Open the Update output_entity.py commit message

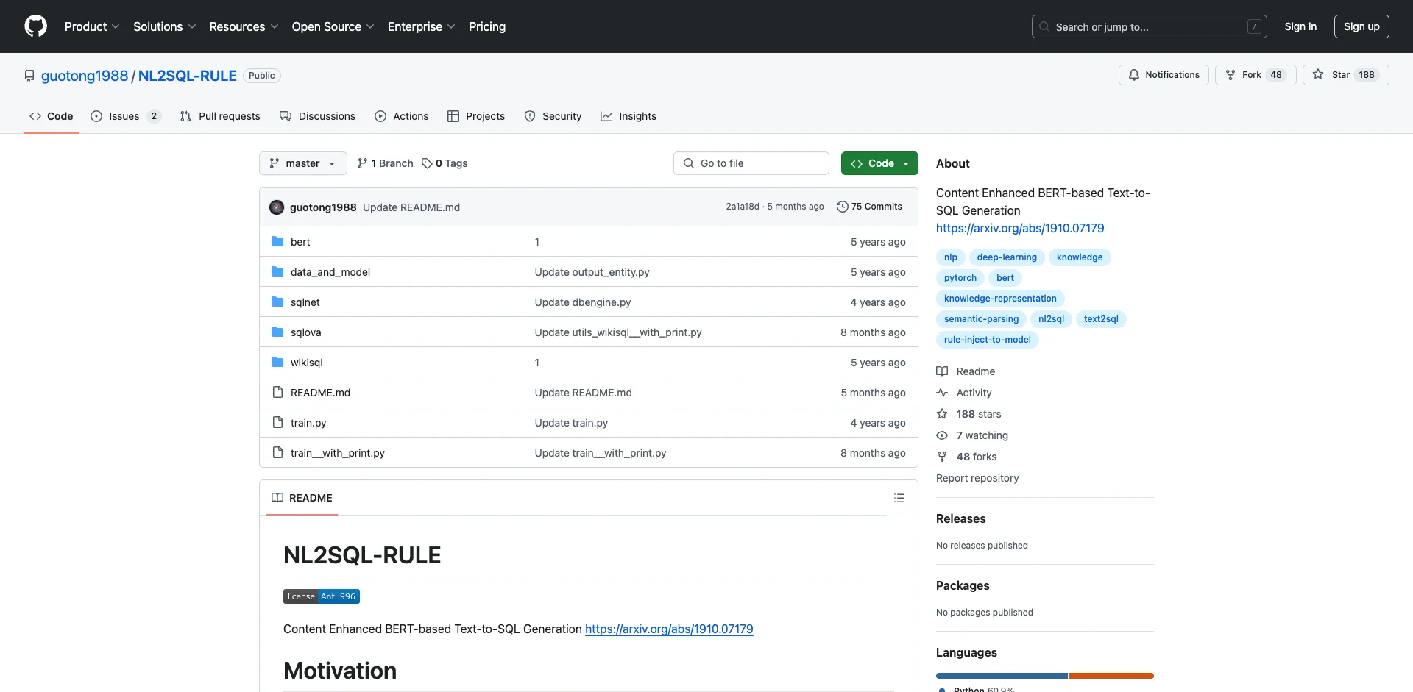592,272
